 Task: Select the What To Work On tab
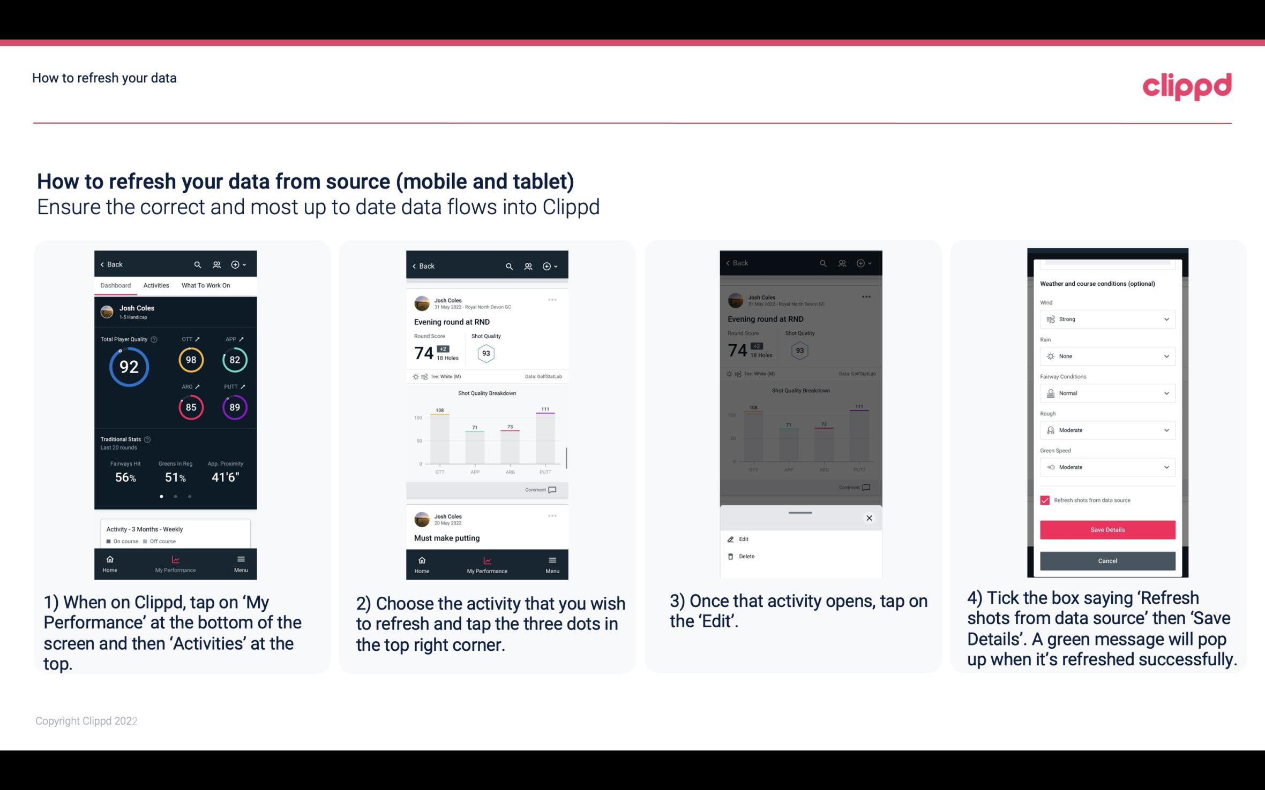click(x=205, y=285)
